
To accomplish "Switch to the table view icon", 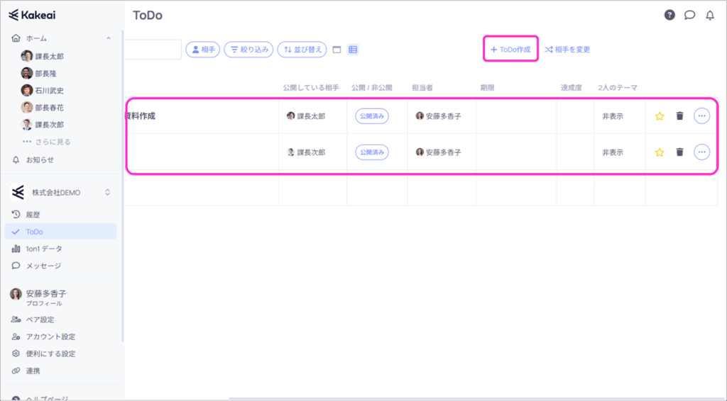I will 353,50.
